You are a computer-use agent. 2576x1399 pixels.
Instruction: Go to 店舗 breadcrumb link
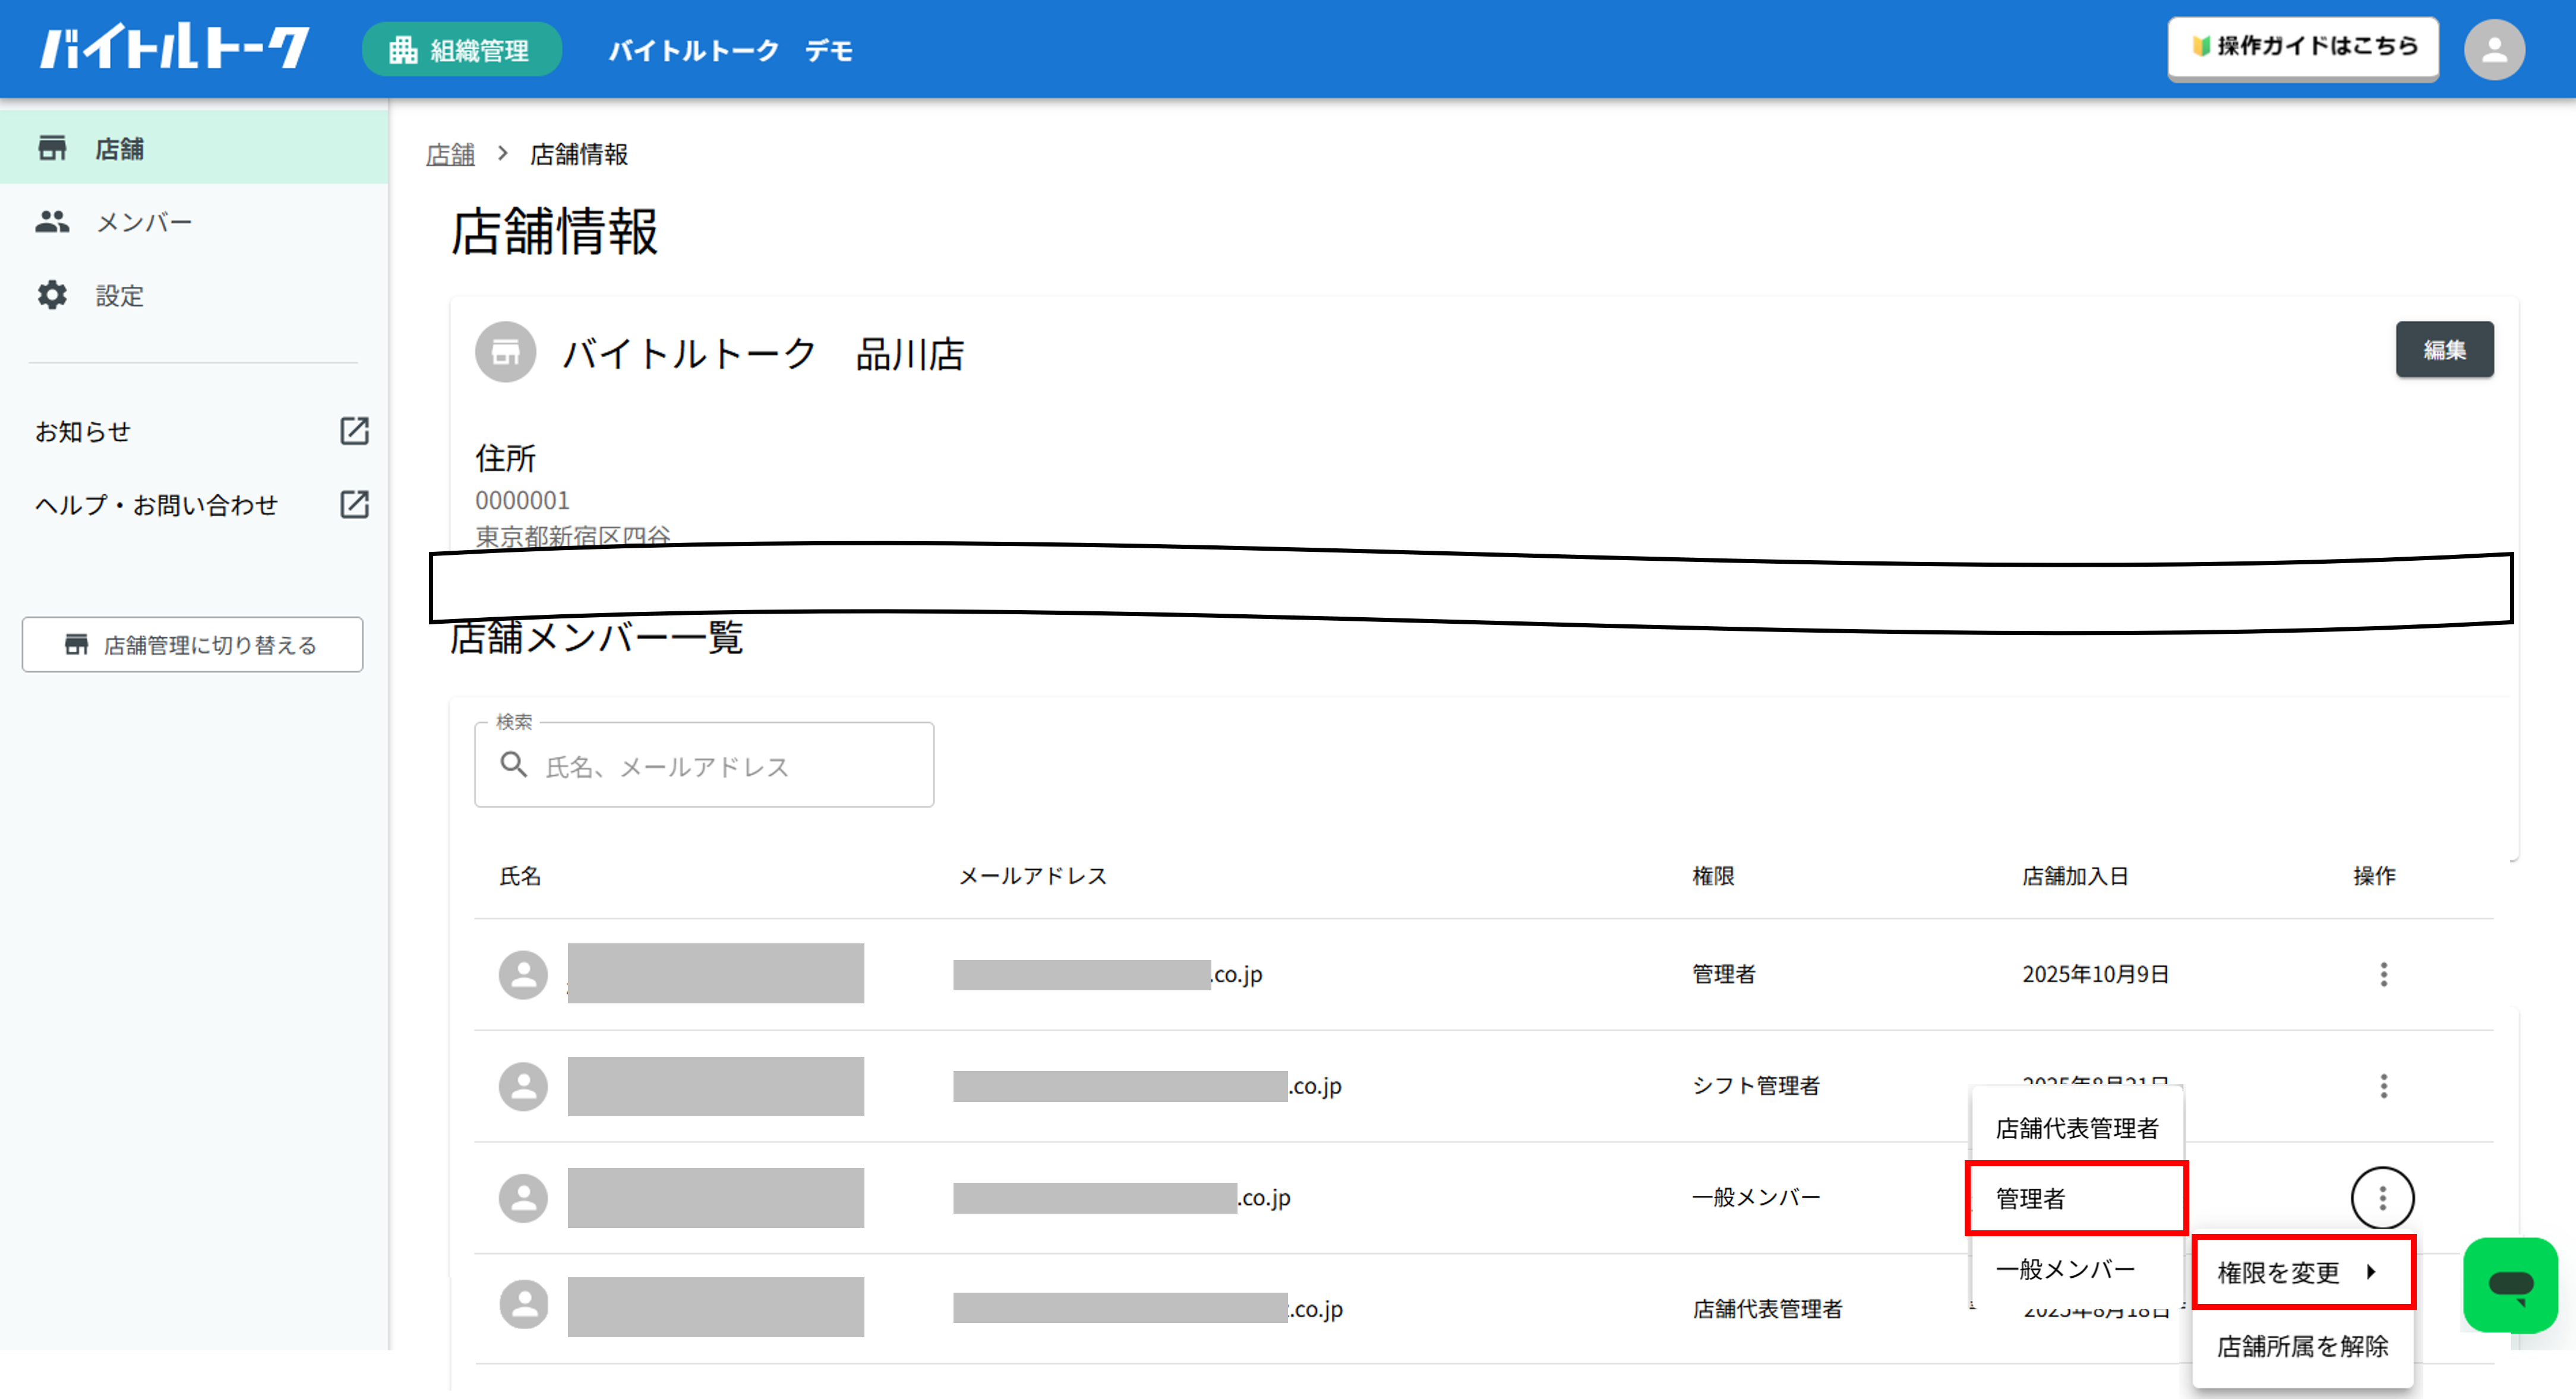pyautogui.click(x=450, y=154)
